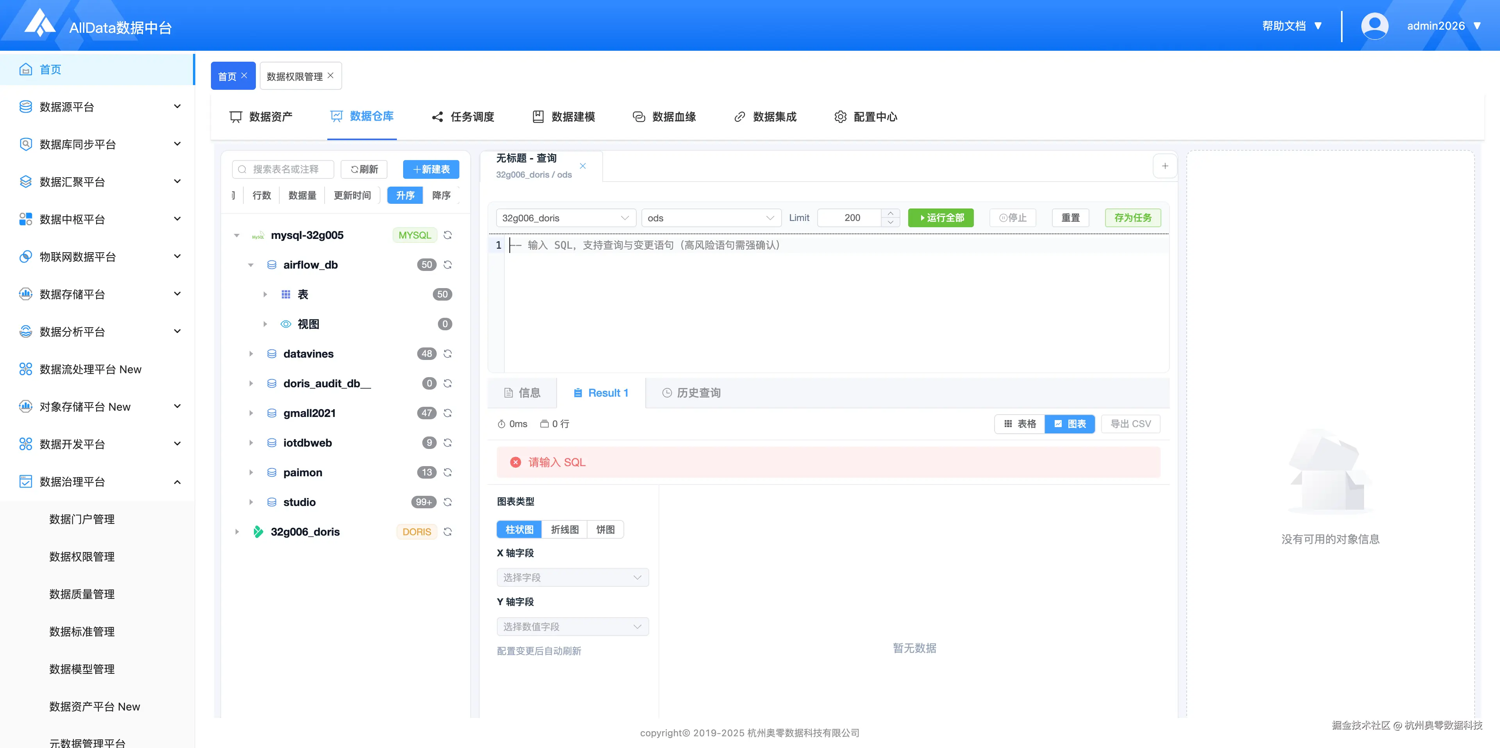Refresh the studio database node
This screenshot has width=1500, height=748.
click(447, 502)
